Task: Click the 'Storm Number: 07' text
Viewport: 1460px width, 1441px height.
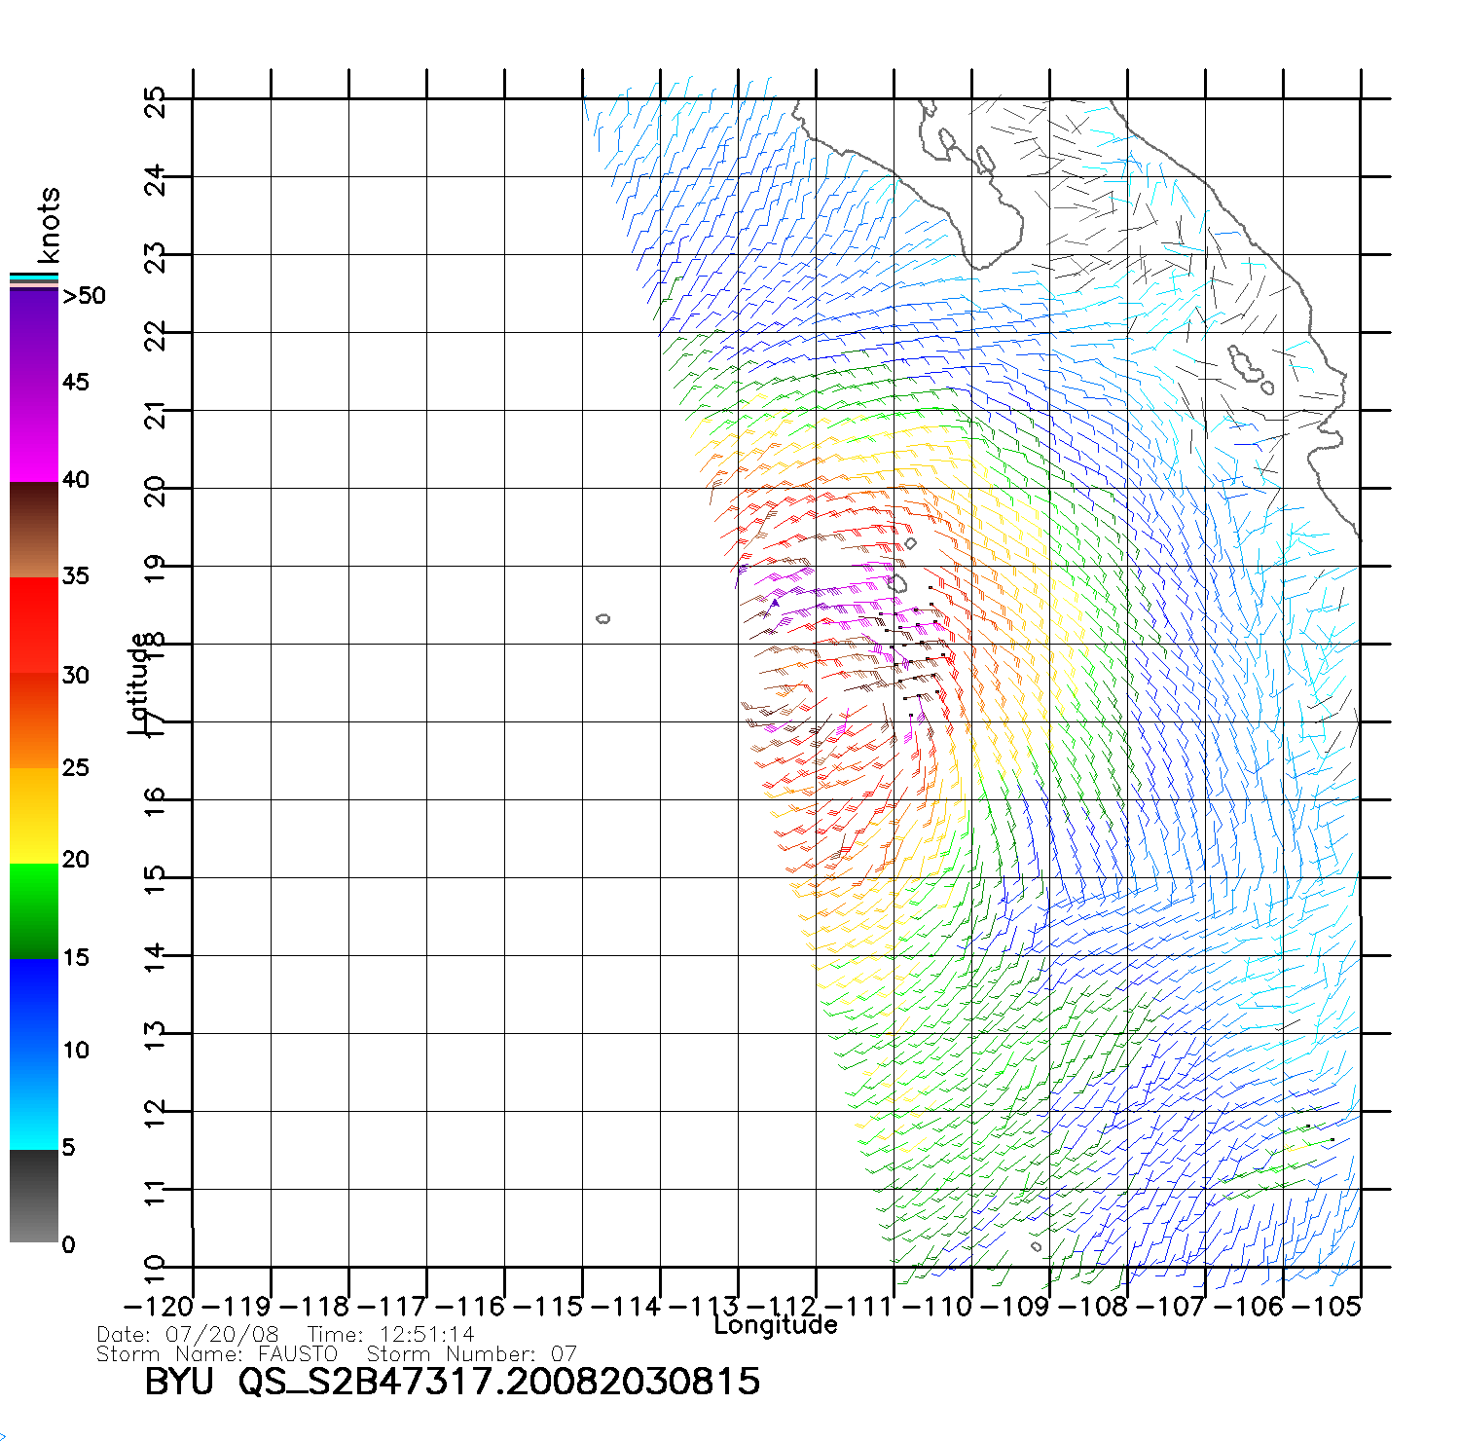Action: (x=472, y=1354)
